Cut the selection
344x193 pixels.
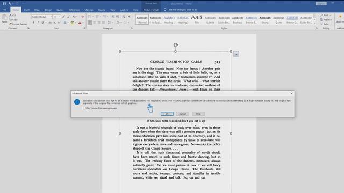(x=12, y=15)
